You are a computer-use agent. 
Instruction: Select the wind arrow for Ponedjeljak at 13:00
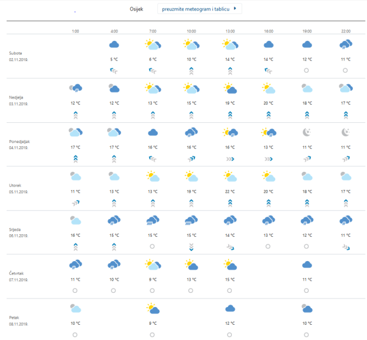pyautogui.click(x=230, y=158)
